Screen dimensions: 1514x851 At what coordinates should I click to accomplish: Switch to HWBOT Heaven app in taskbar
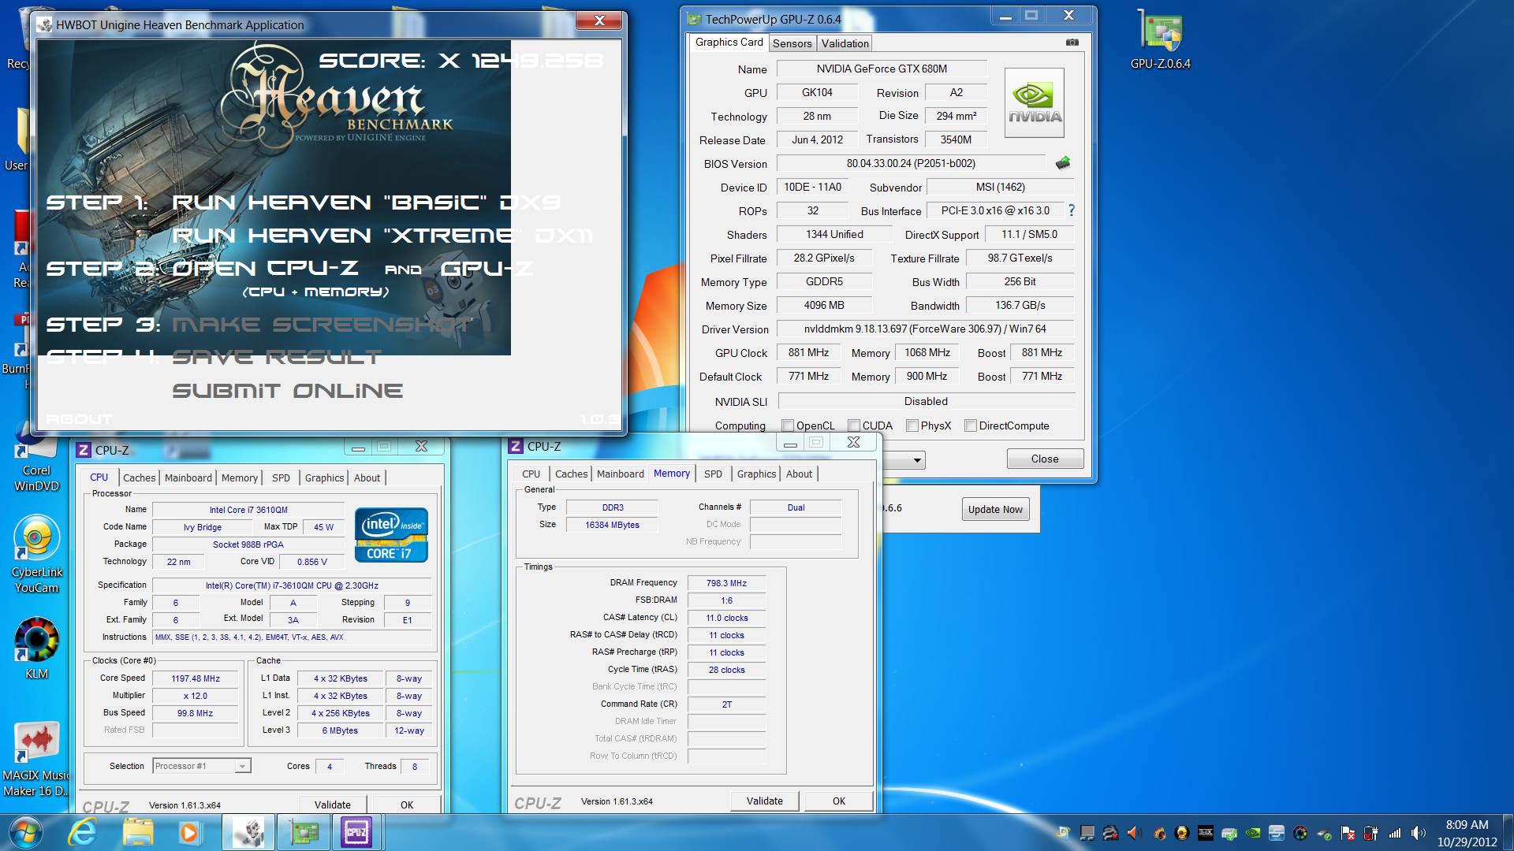point(250,833)
